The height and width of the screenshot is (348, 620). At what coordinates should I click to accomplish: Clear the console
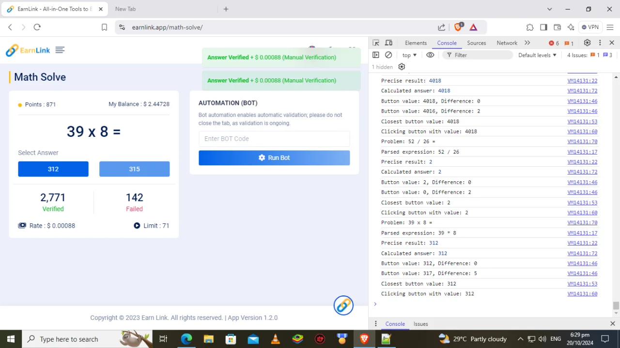click(388, 55)
